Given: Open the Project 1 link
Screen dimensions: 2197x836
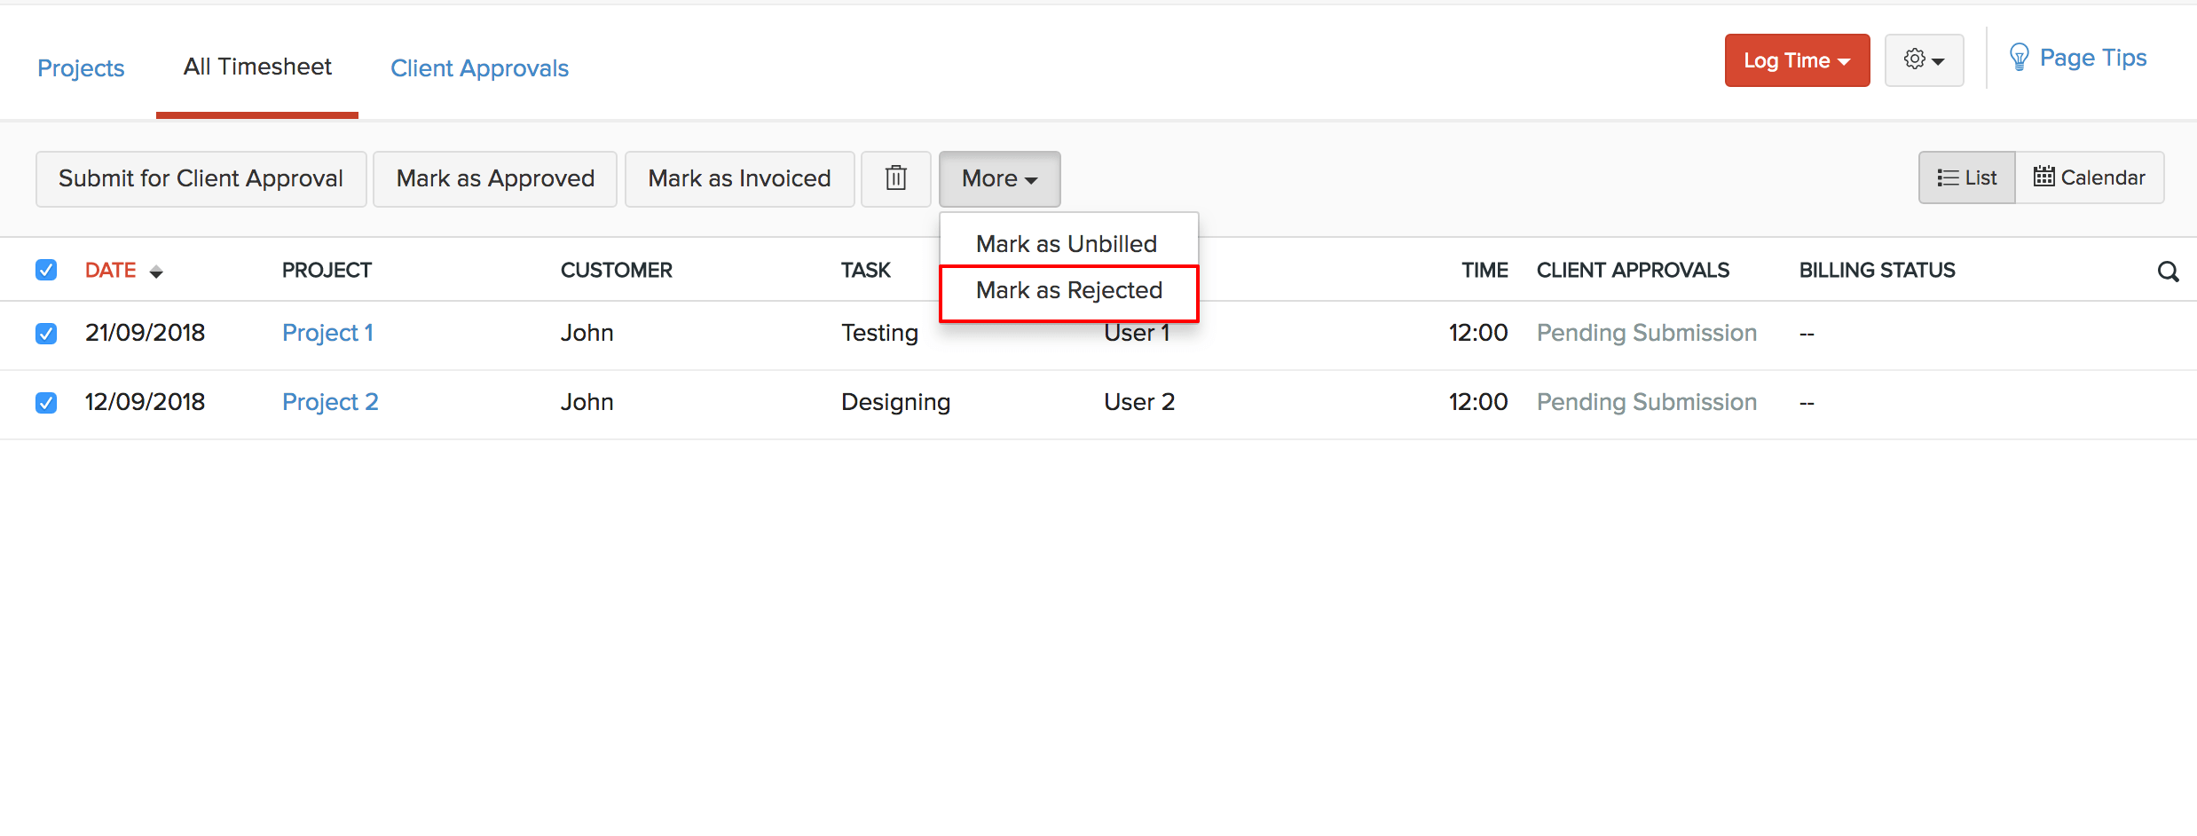Looking at the screenshot, I should click(x=327, y=333).
